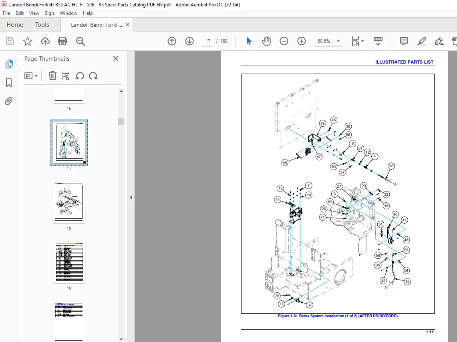Click the upload to cloud icon
This screenshot has width=457, height=342.
(45, 41)
